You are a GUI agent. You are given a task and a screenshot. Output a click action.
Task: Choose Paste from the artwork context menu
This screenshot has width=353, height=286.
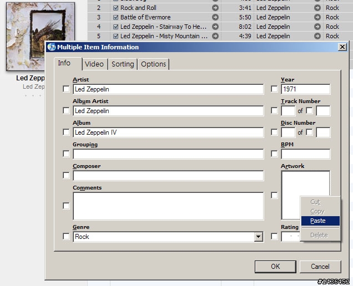[320, 221]
